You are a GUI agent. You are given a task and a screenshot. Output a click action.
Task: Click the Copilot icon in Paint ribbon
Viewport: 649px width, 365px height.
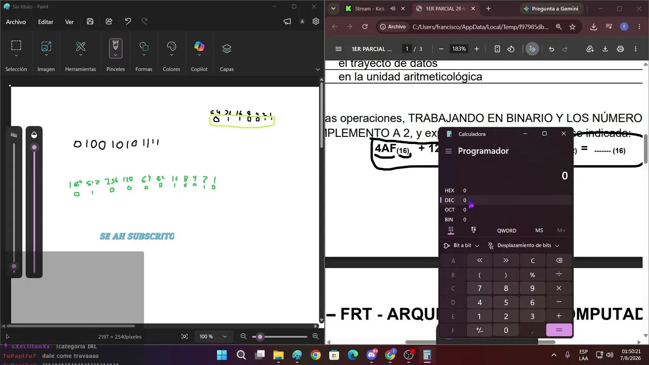tap(199, 47)
